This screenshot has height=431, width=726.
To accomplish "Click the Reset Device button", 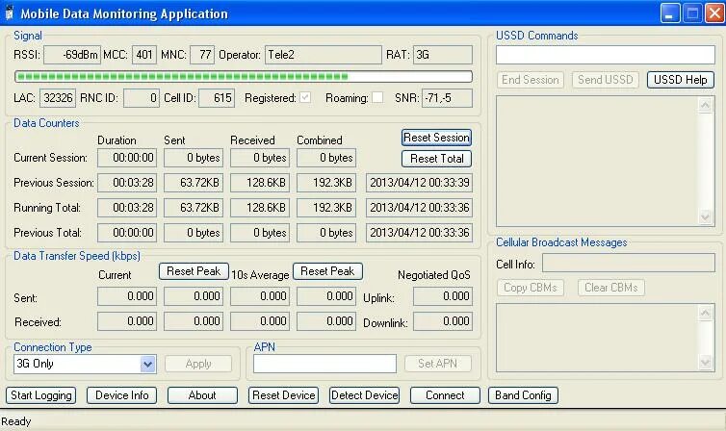I will tap(283, 395).
